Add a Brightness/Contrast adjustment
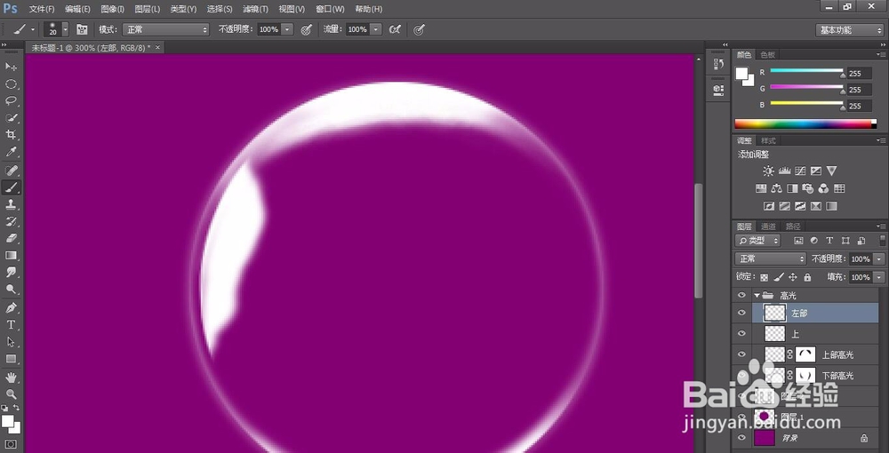This screenshot has width=889, height=453. pos(768,171)
